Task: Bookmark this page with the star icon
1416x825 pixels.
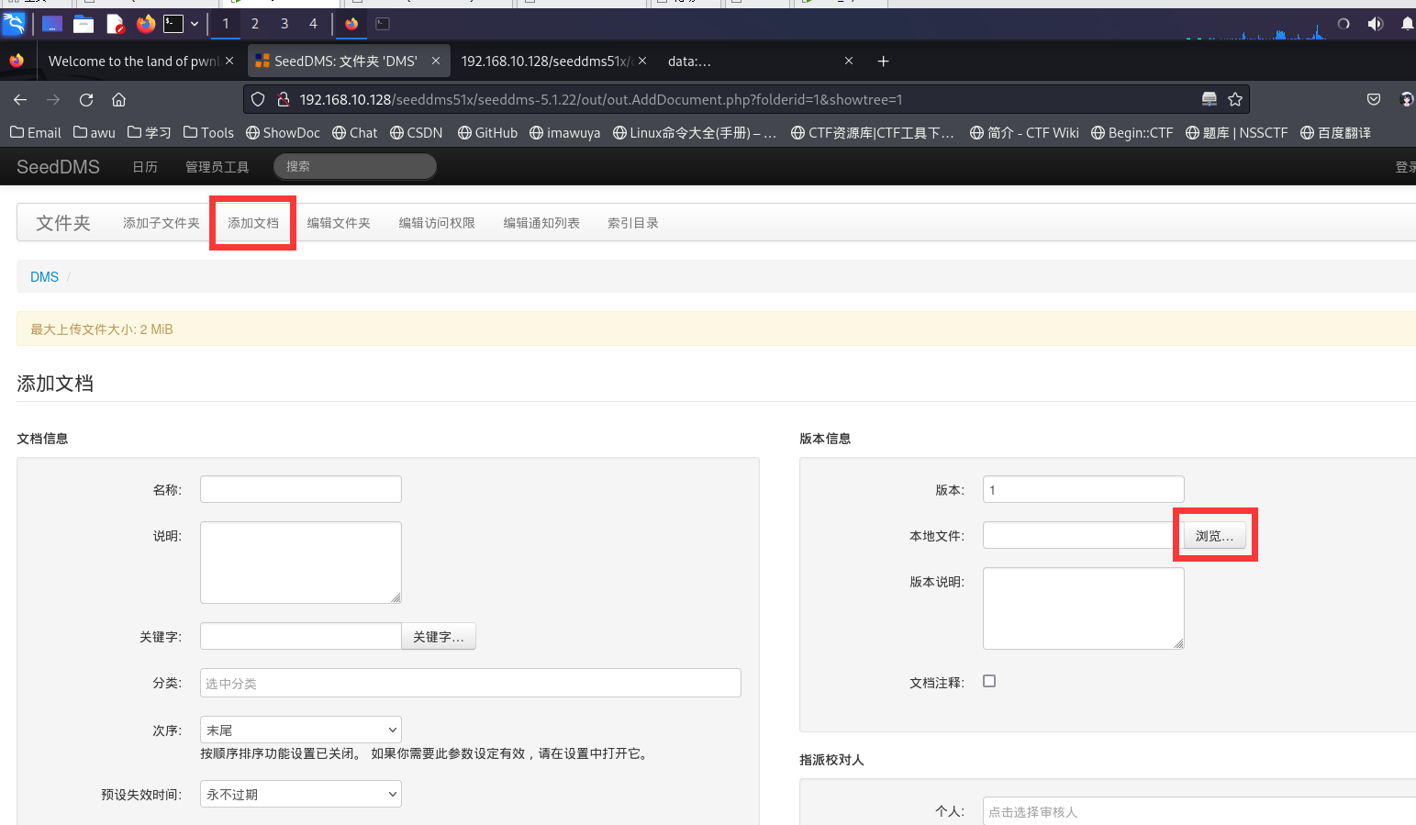Action: click(1235, 99)
